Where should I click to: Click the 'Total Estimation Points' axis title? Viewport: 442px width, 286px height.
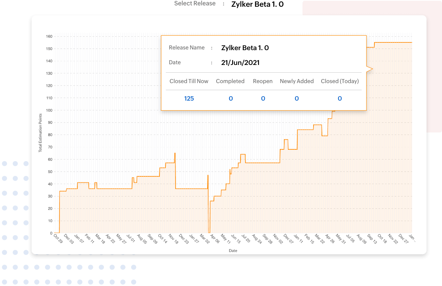coord(40,133)
